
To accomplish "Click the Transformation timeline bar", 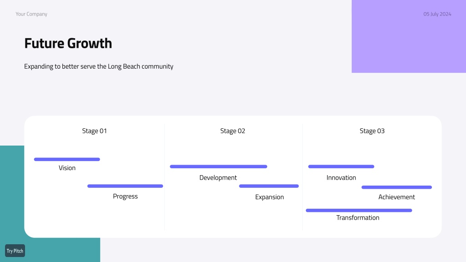I will point(359,211).
